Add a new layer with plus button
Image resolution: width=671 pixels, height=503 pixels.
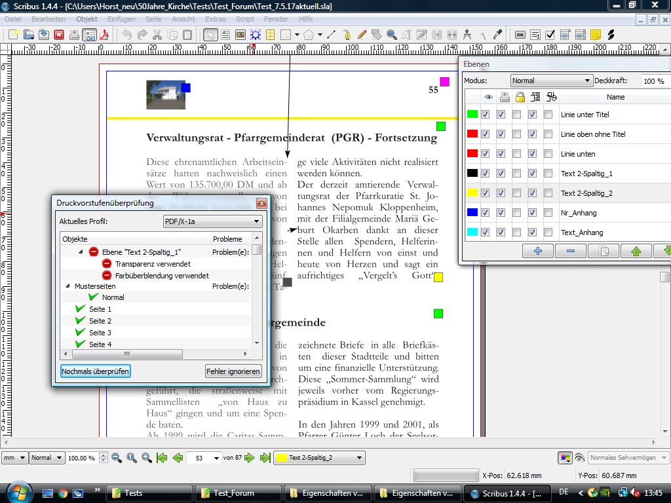[538, 251]
